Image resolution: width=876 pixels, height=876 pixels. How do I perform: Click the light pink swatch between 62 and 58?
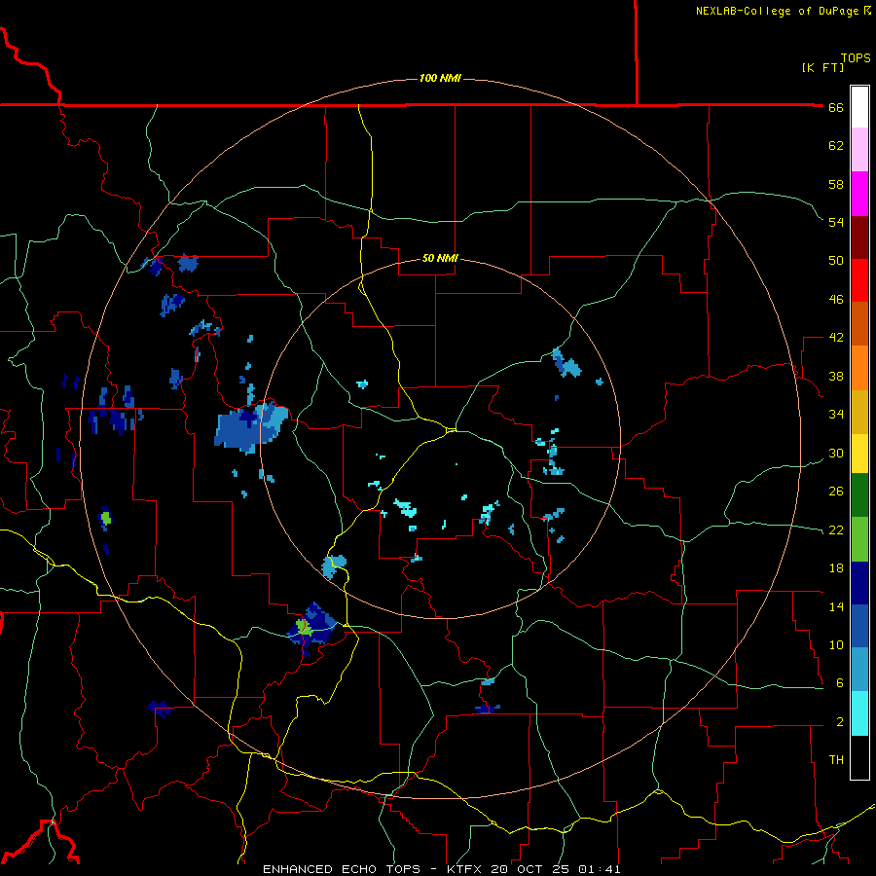(x=859, y=149)
